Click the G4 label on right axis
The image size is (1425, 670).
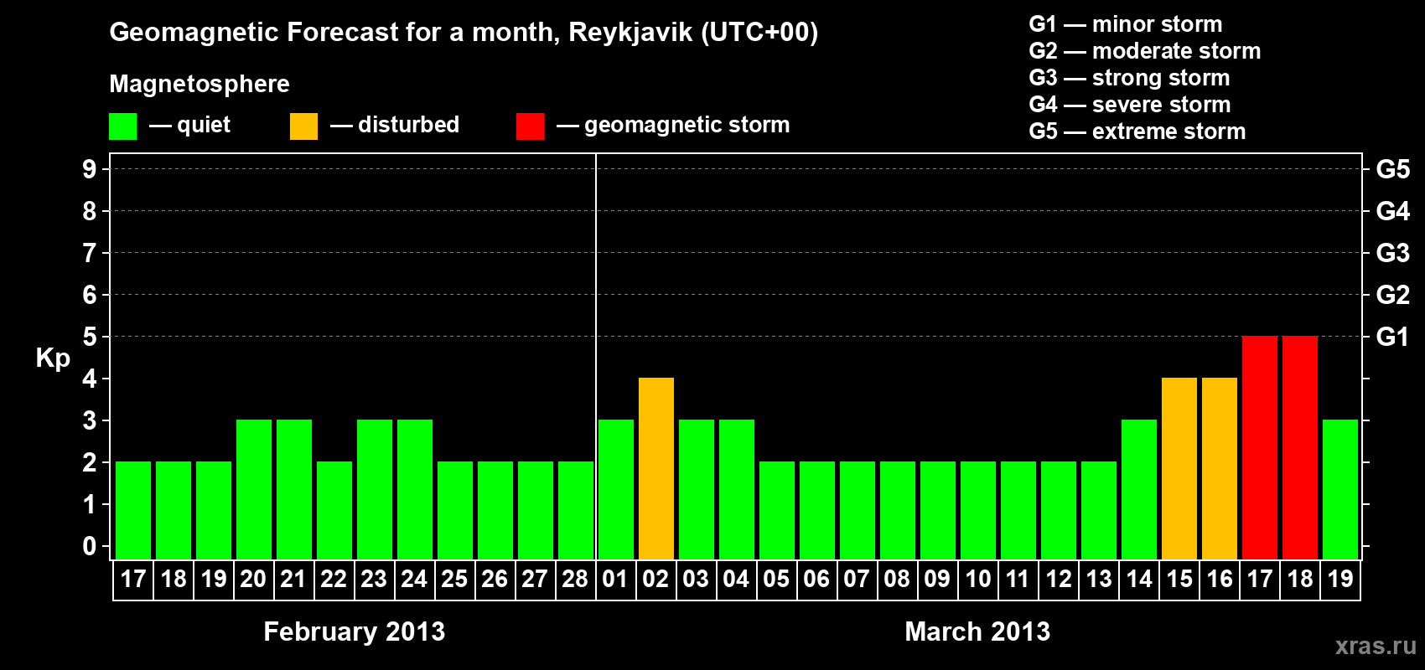(x=1393, y=211)
